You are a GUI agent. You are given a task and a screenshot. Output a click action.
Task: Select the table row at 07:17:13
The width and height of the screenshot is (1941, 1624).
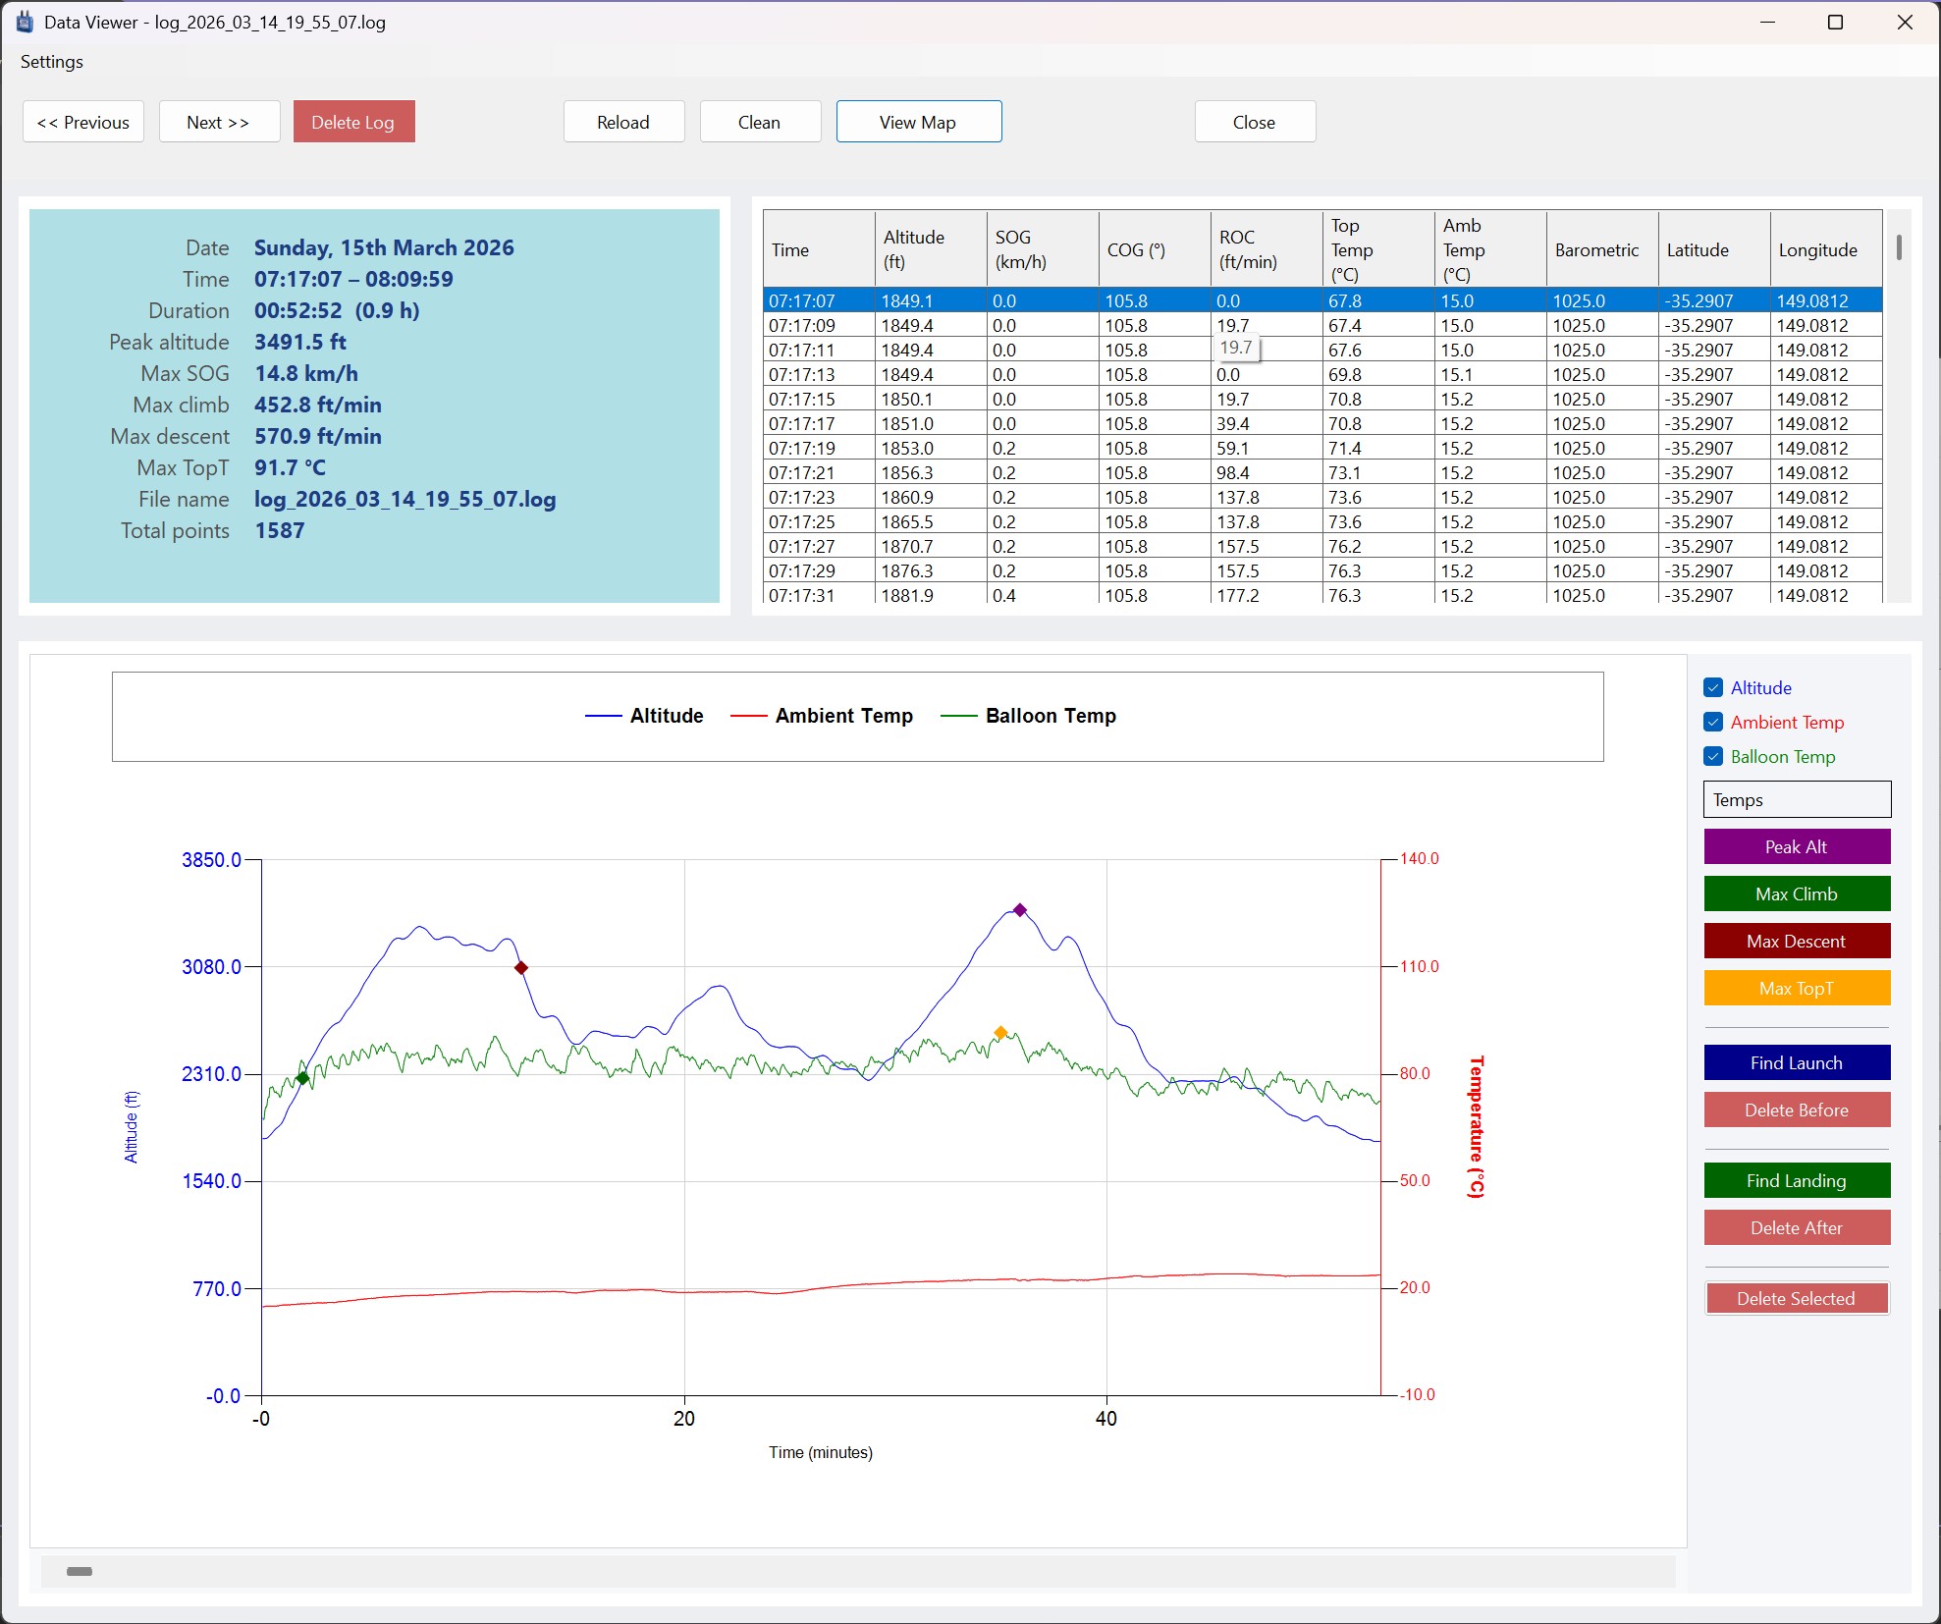point(1322,374)
